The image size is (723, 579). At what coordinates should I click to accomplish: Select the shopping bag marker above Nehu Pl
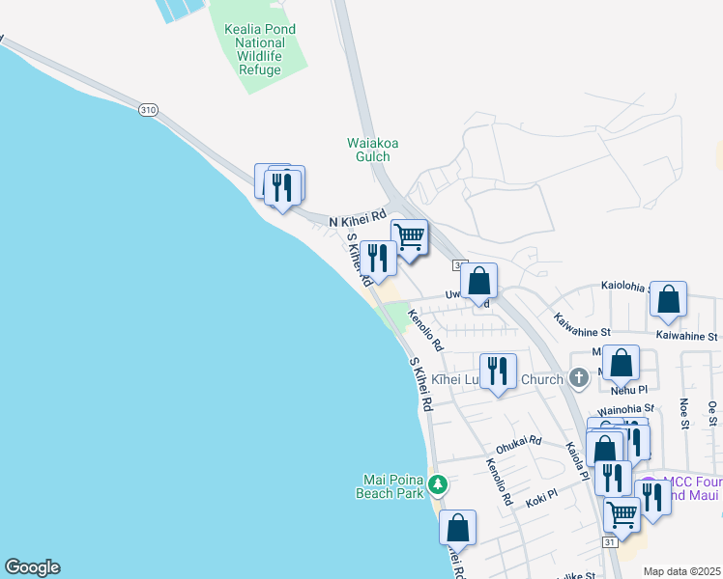(x=622, y=363)
